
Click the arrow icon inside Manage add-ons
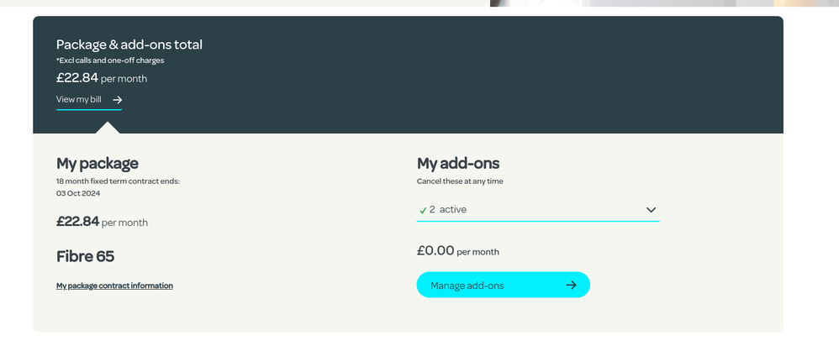coord(571,285)
